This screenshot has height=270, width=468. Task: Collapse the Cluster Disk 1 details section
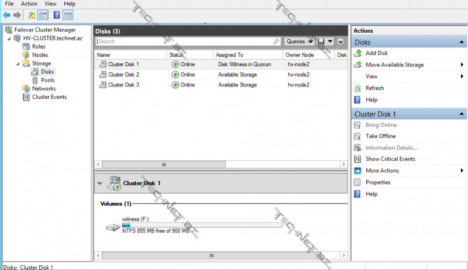click(99, 183)
